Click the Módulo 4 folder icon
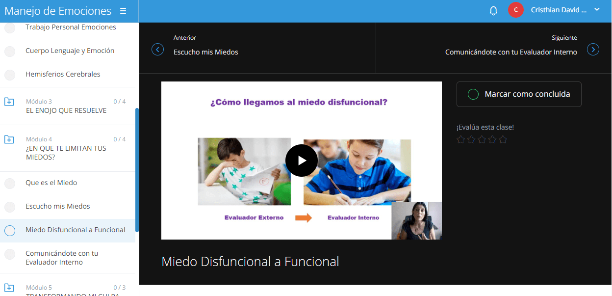Viewport: 612px width, 296px height. [x=9, y=139]
